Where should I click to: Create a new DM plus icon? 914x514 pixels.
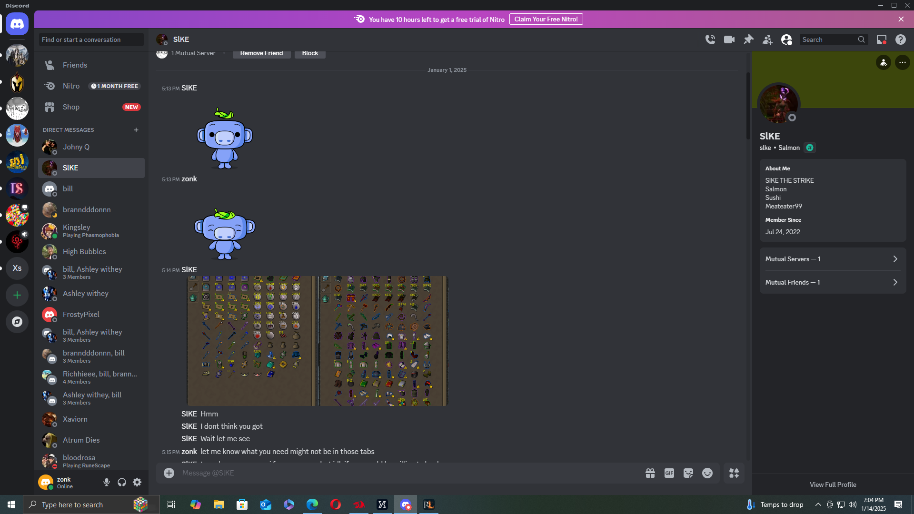136,130
